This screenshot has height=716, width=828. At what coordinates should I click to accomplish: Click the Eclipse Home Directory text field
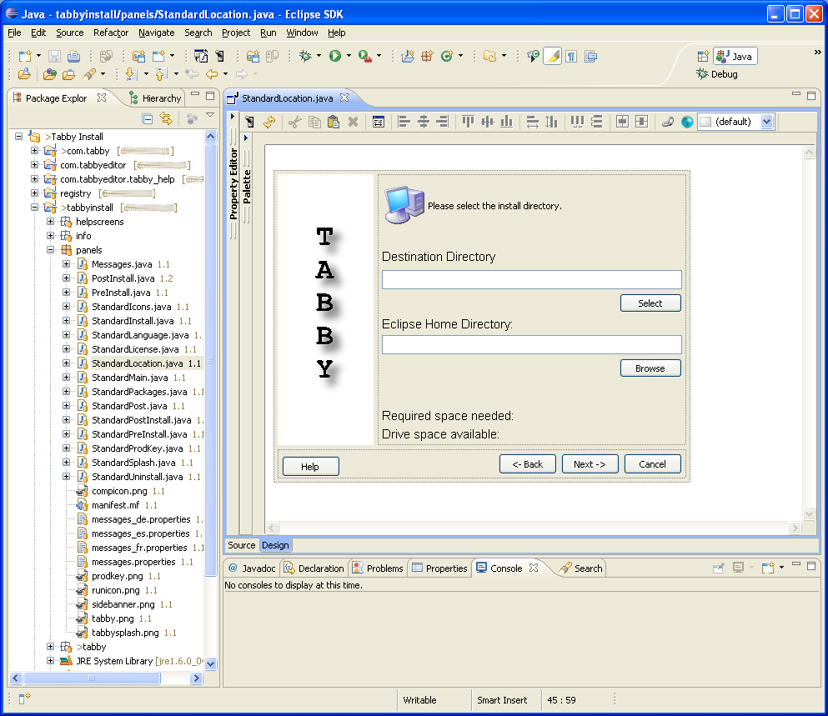532,345
